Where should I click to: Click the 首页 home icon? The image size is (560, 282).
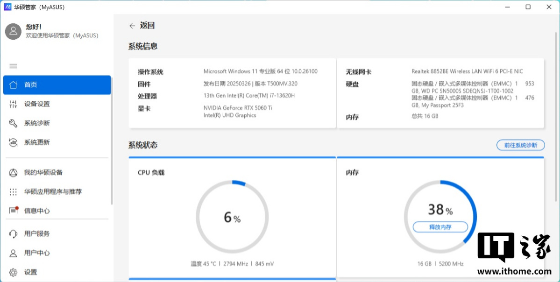click(x=13, y=85)
